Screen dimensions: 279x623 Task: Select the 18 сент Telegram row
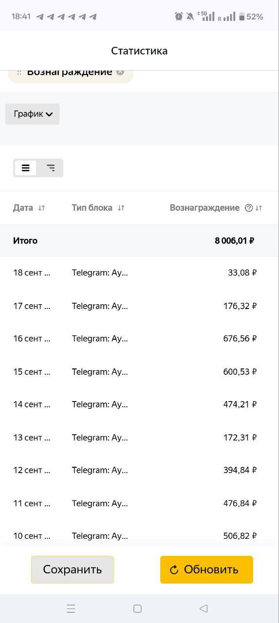[139, 273]
